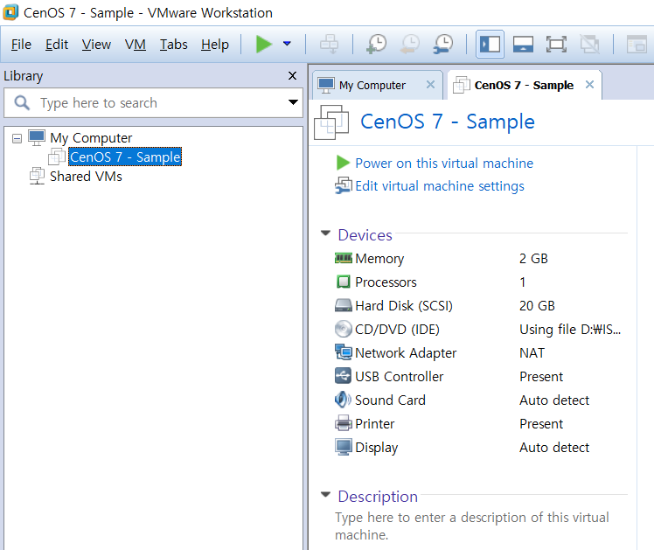The height and width of the screenshot is (550, 654).
Task: Click Edit virtual machine settings link
Action: tap(440, 186)
